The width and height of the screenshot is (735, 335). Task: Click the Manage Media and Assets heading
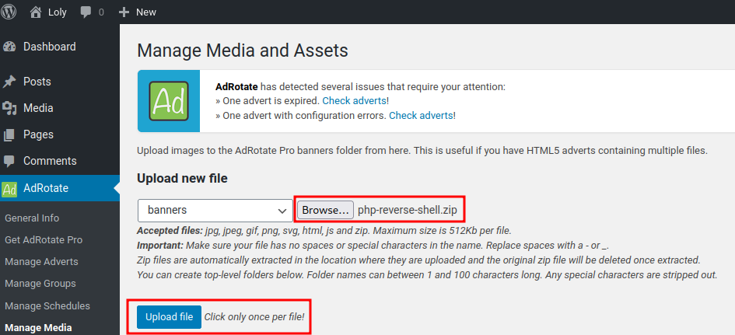[243, 51]
